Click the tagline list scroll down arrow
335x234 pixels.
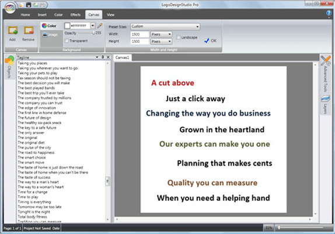pos(107,219)
